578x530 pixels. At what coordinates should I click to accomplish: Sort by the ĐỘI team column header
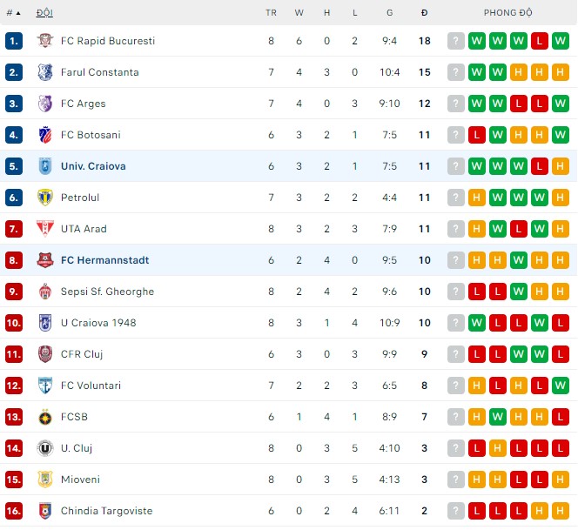(44, 13)
